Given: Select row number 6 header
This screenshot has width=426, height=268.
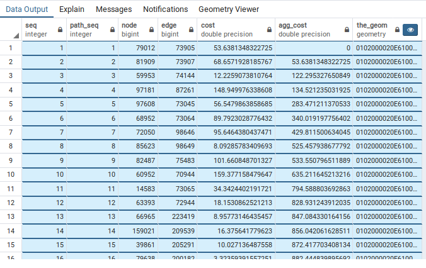Looking at the screenshot, I should pos(11,118).
